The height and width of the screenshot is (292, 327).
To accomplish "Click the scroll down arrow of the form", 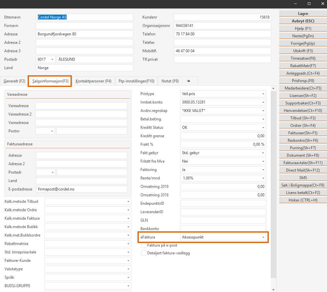I will (274, 289).
